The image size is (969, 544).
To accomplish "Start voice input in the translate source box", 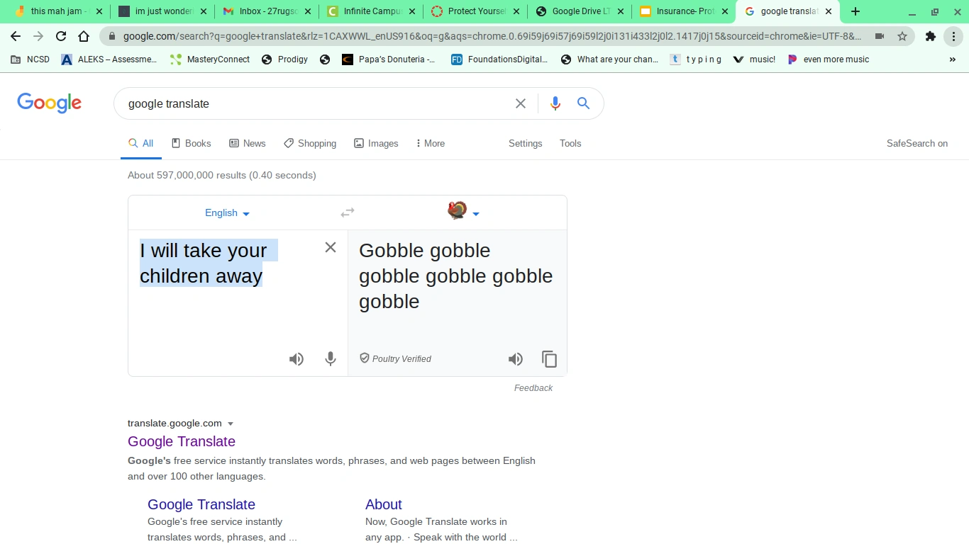I will click(330, 359).
